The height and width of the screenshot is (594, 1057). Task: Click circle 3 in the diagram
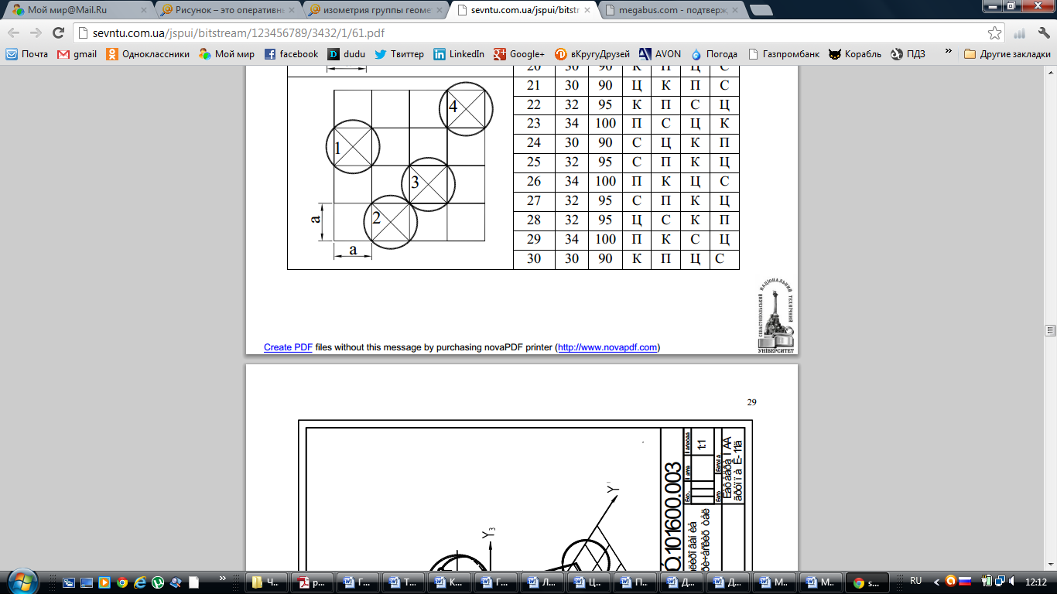point(428,185)
